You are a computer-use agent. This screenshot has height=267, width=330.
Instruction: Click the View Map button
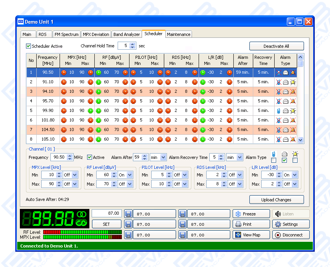(250, 235)
